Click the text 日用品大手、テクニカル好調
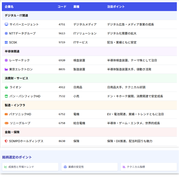The image size is (179, 183). (x=126, y=87)
